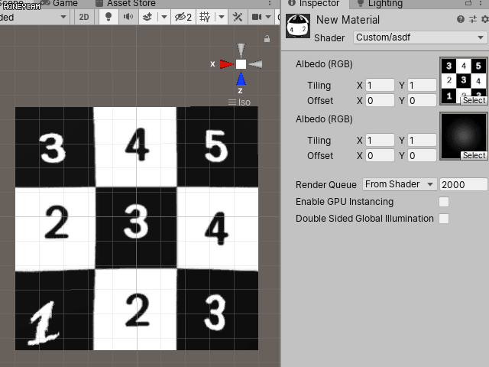This screenshot has width=489, height=367.
Task: Click Inspector panel lock icon
Action: (468, 3)
